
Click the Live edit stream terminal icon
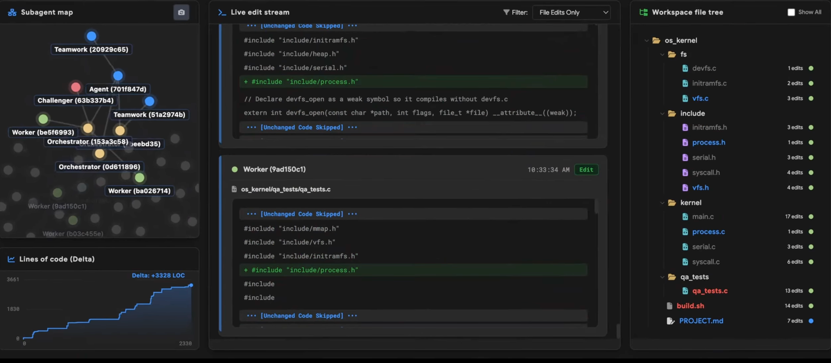point(222,12)
